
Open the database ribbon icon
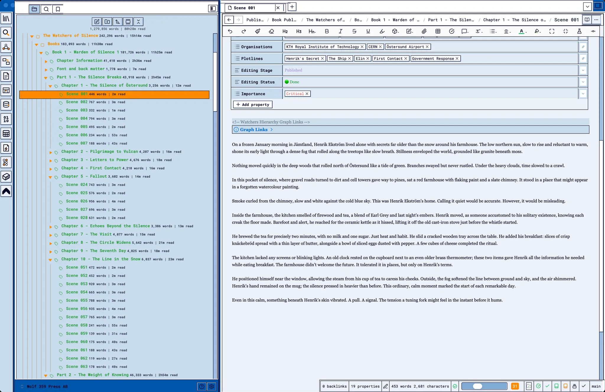pos(6,105)
